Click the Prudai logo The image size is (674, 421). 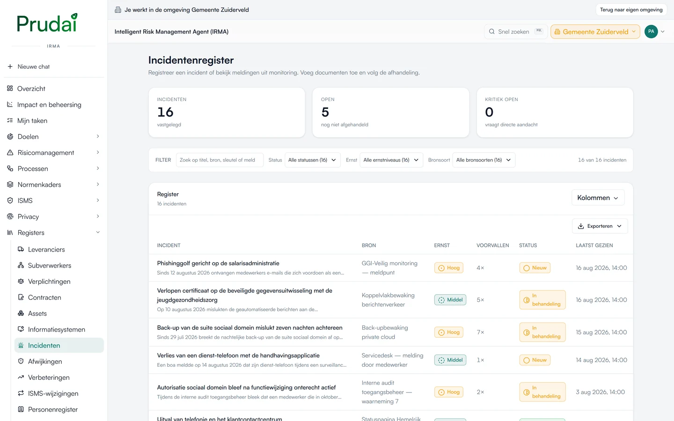click(47, 23)
